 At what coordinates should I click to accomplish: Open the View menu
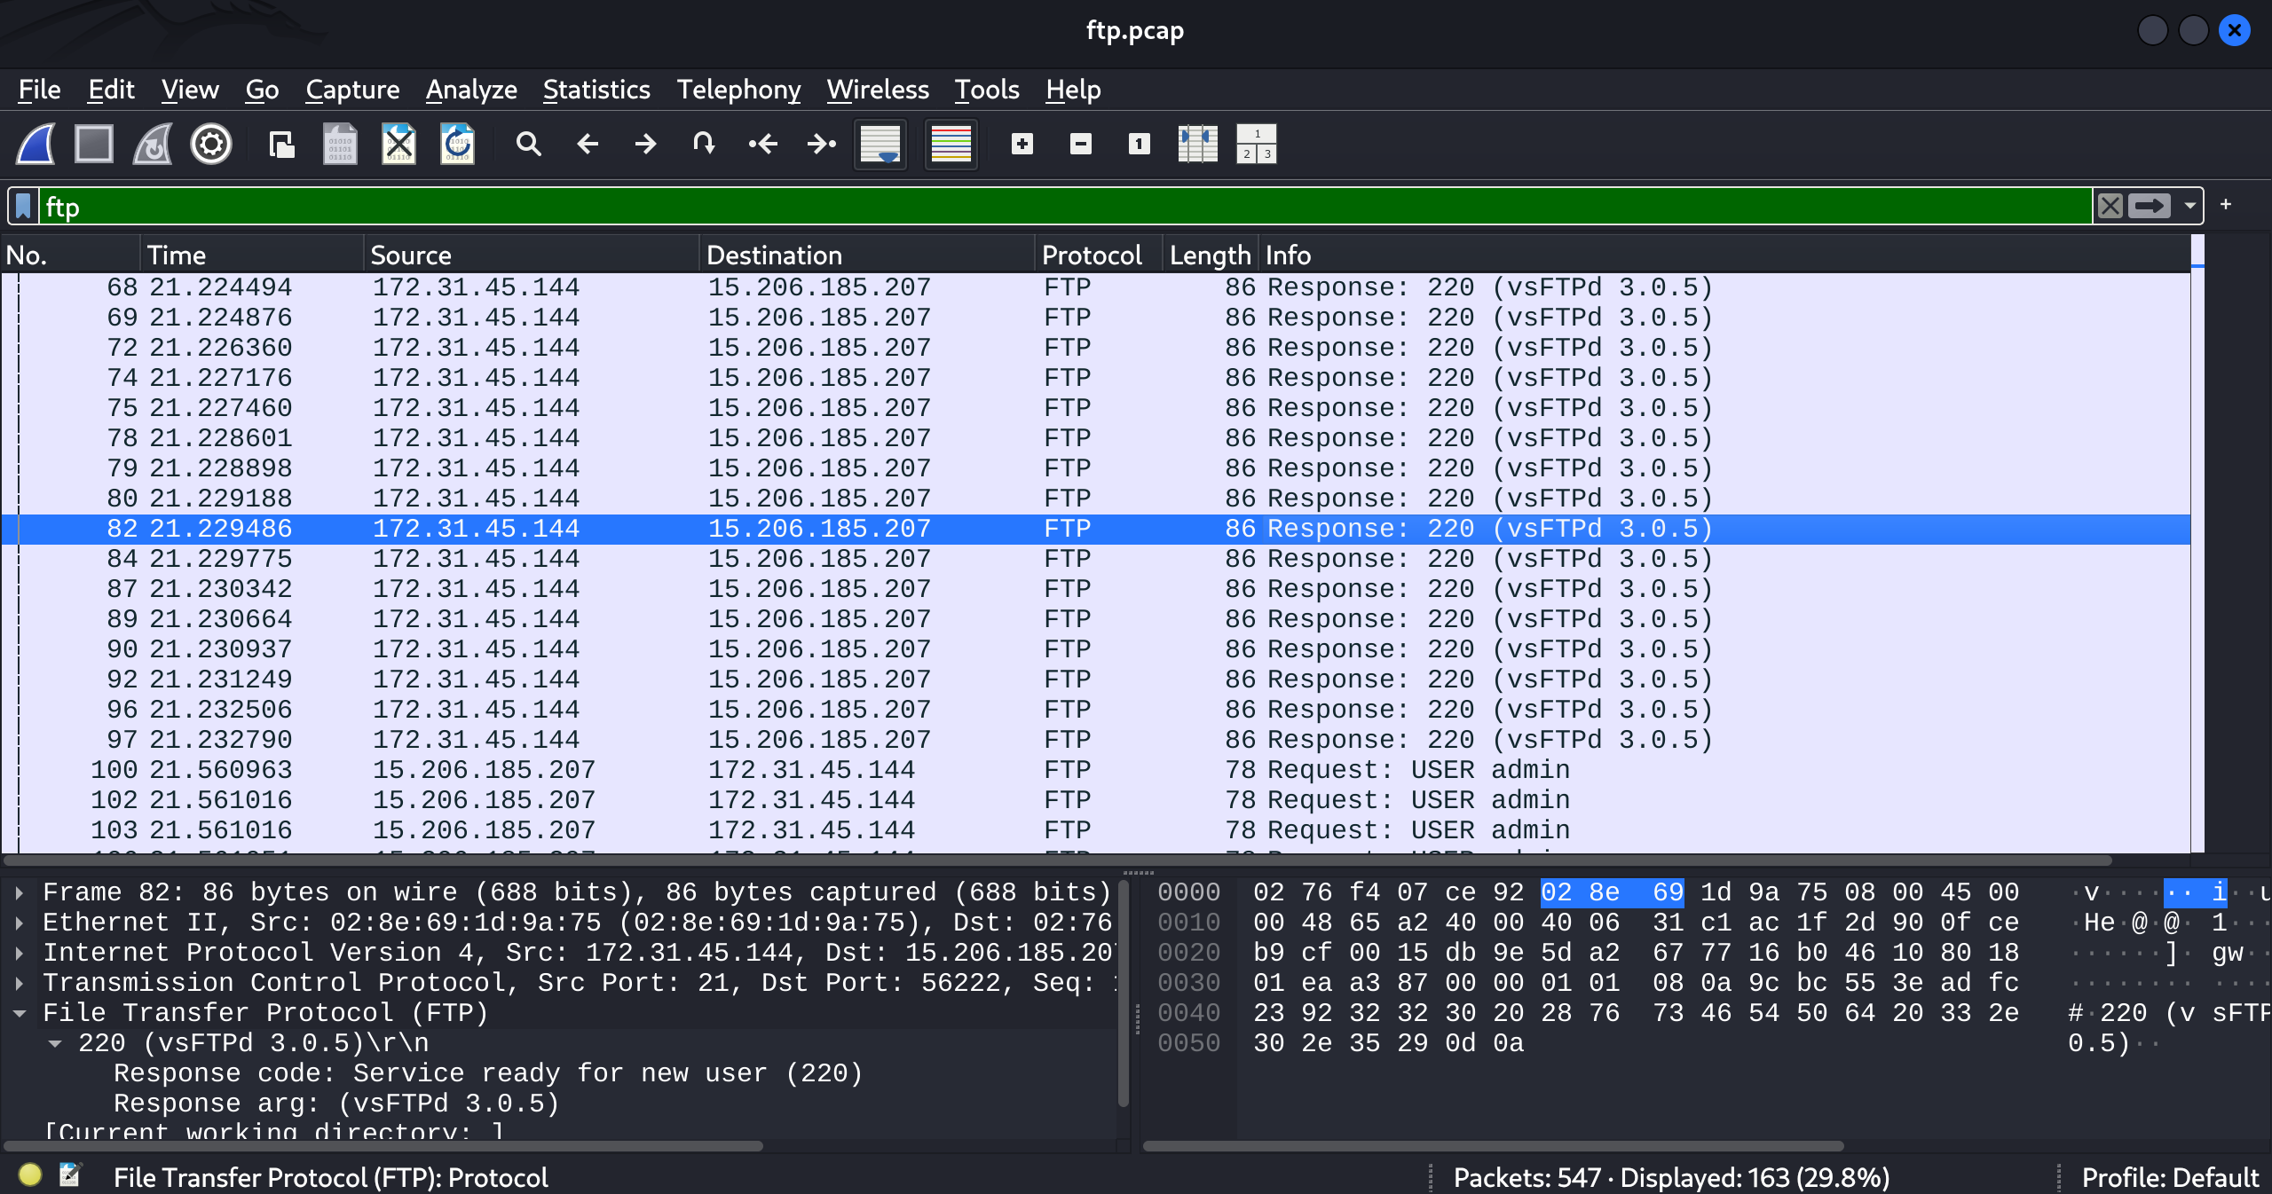click(x=190, y=90)
